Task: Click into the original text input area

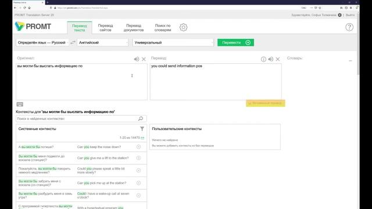Action: pyautogui.click(x=81, y=81)
